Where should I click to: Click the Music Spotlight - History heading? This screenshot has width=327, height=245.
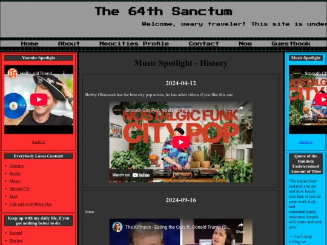(181, 63)
